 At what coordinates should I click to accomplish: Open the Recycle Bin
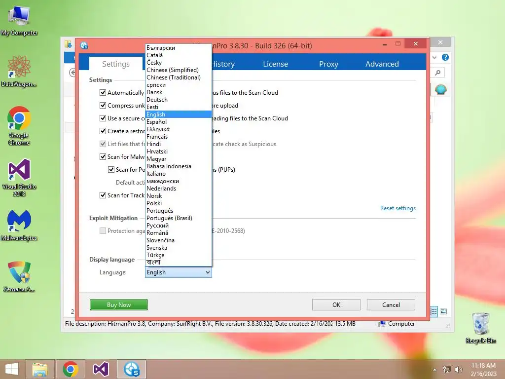click(x=480, y=328)
